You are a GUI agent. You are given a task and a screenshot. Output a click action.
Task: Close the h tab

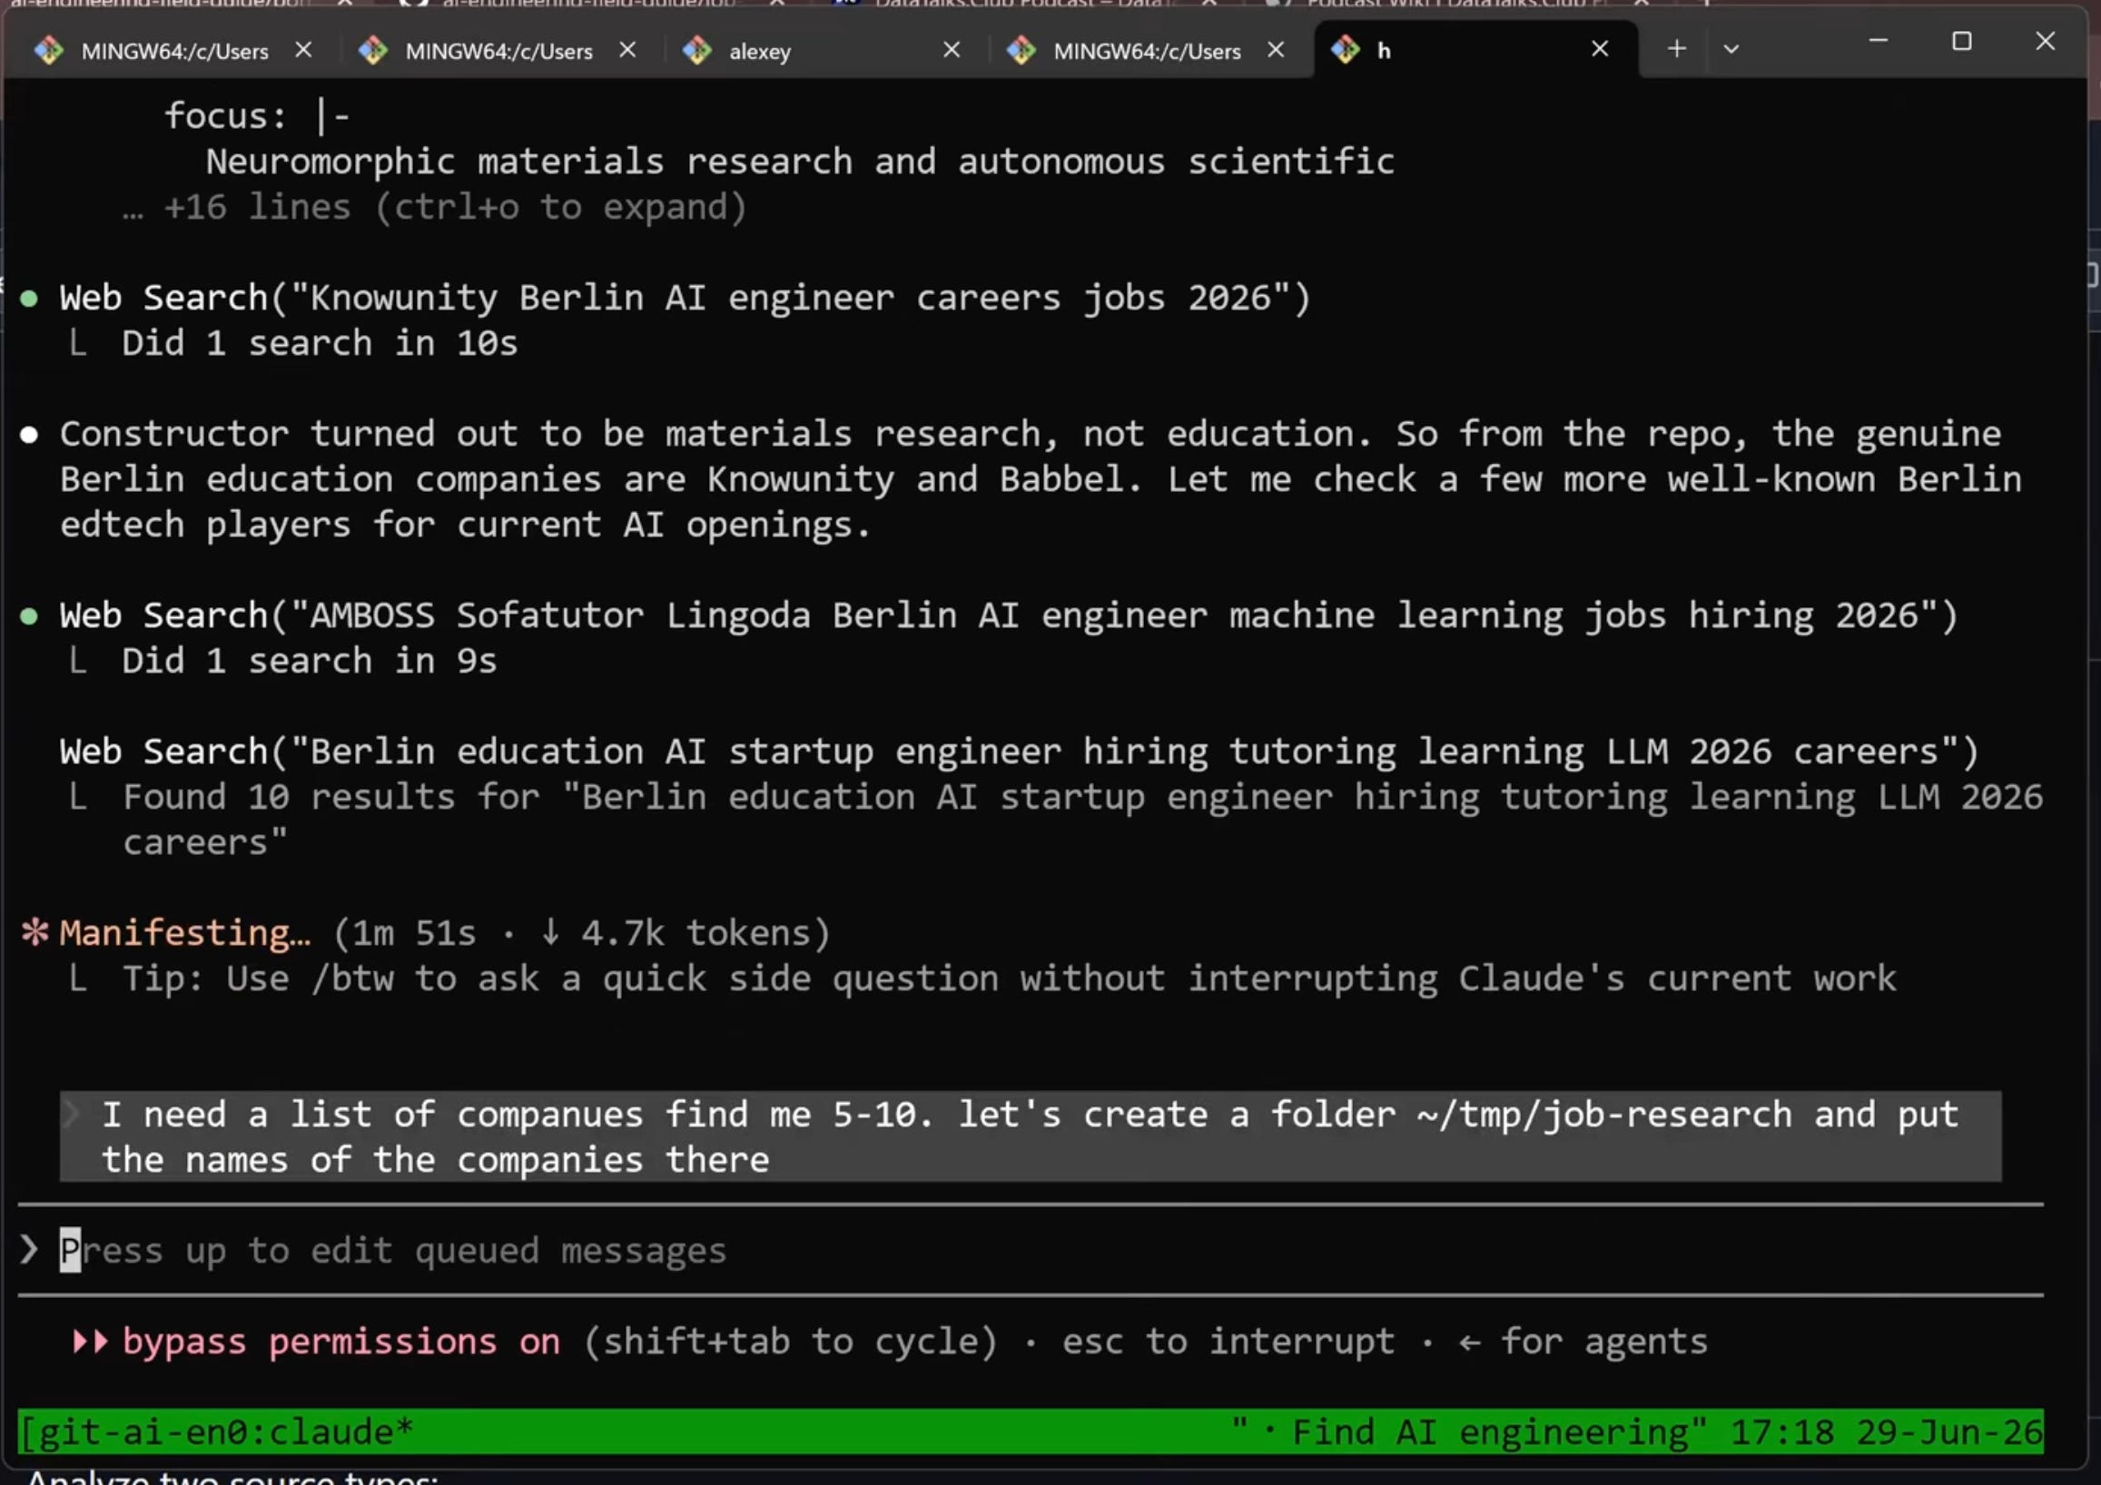(x=1600, y=48)
